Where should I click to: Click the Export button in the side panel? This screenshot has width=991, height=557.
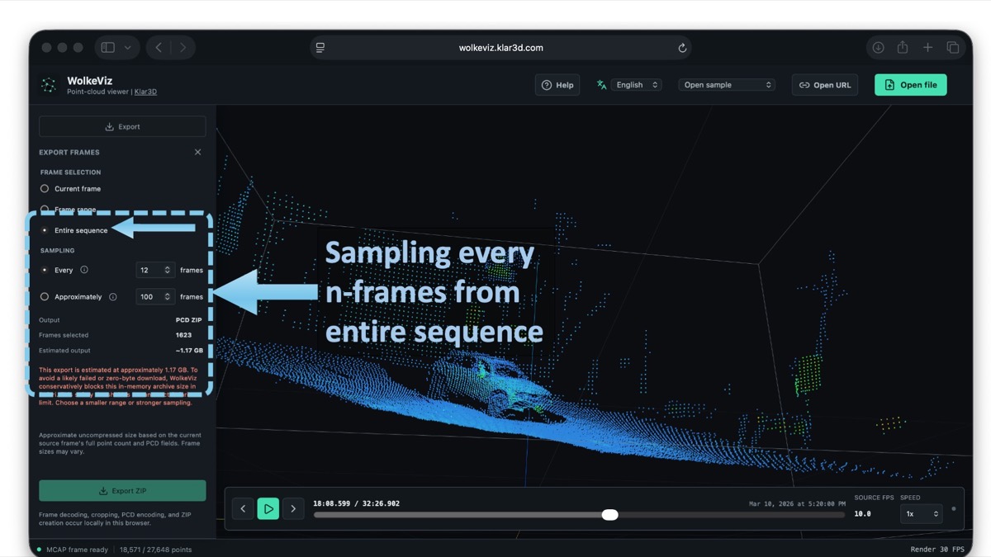122,126
